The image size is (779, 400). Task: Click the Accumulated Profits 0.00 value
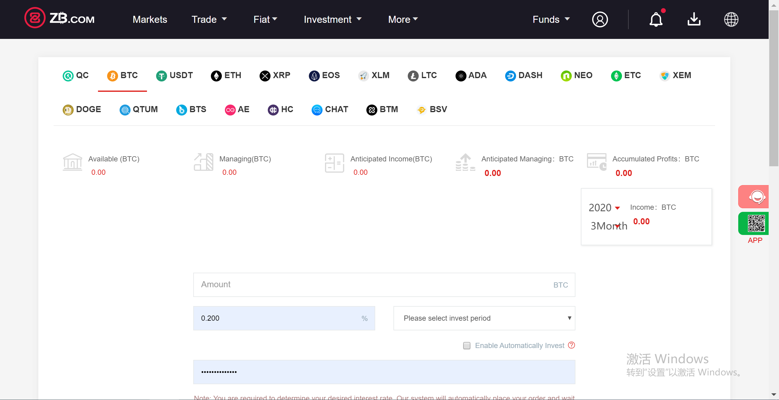click(x=624, y=173)
